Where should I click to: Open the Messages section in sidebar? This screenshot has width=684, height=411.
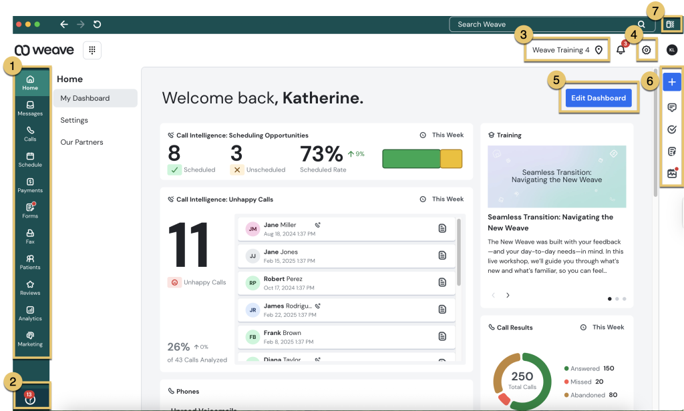coord(30,108)
